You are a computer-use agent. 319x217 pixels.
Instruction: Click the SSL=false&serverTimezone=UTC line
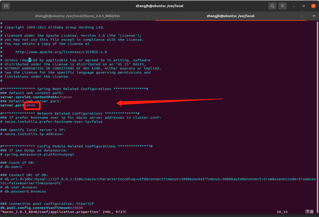31,183
